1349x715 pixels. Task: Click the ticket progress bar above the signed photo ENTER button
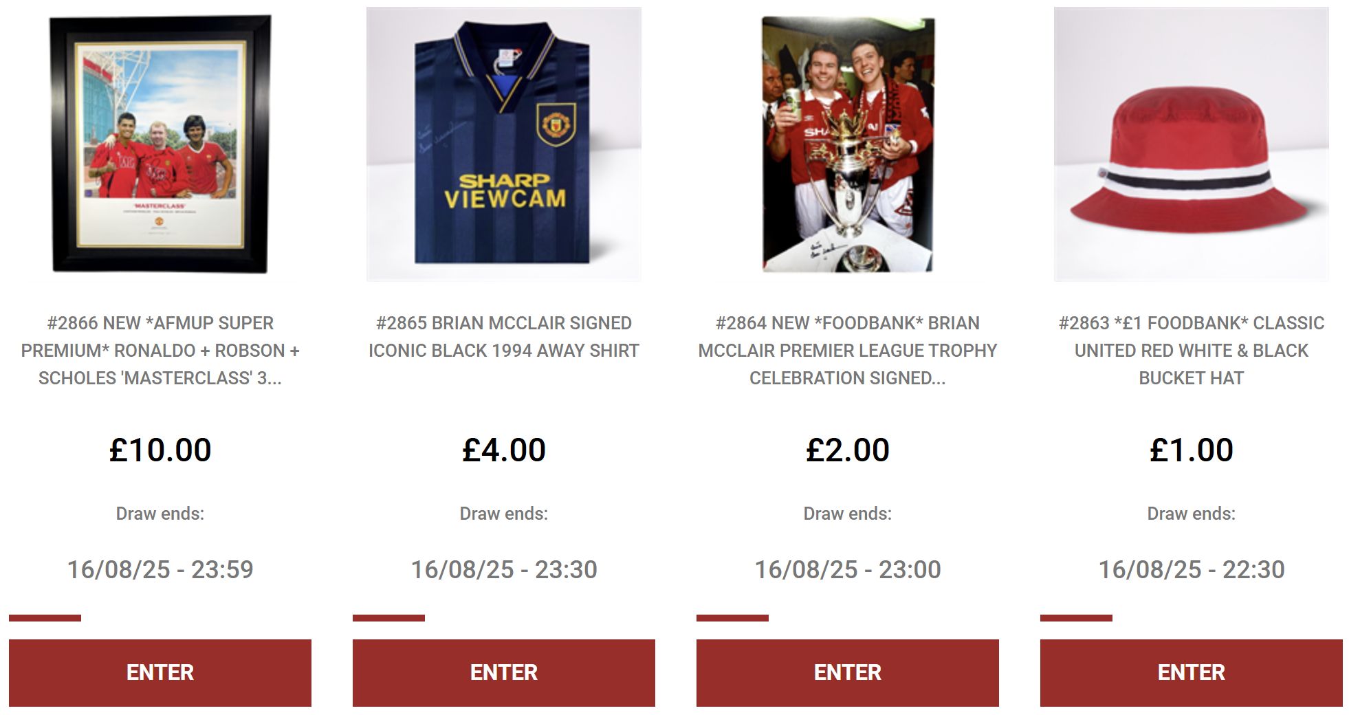[733, 618]
